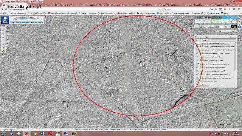Click the zoom level slider handle

tap(7, 31)
